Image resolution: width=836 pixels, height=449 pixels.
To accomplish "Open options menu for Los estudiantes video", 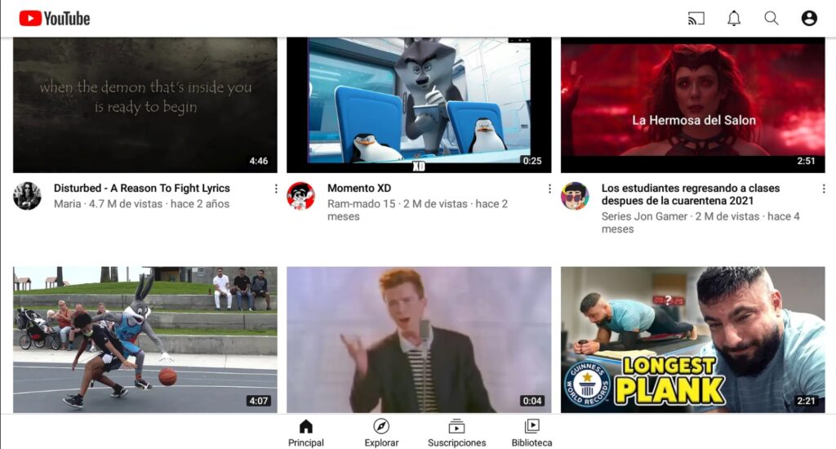I will point(824,189).
